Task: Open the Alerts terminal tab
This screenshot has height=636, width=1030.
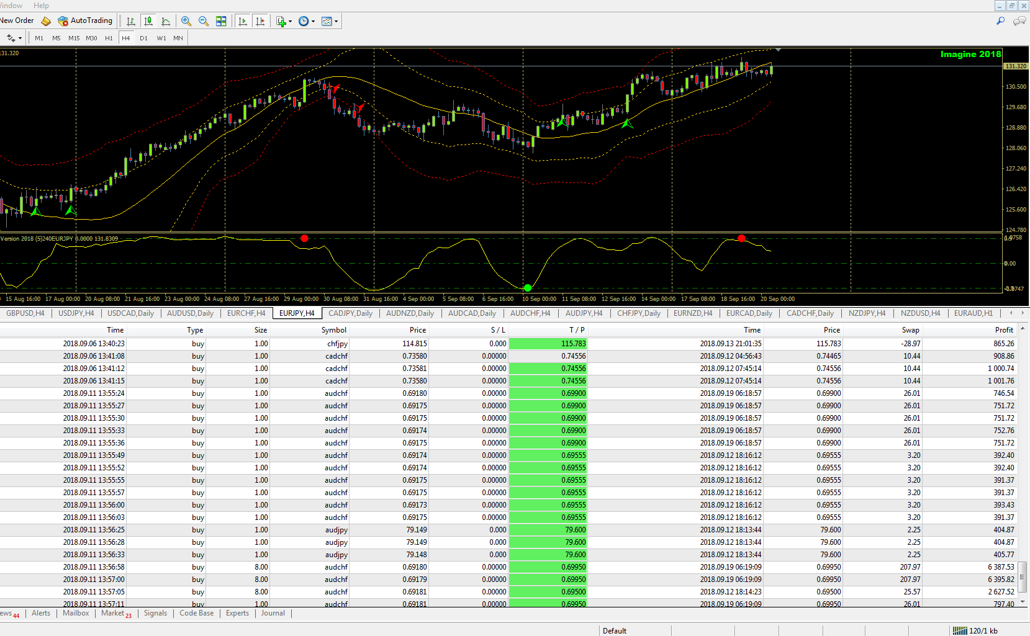Action: pos(41,613)
